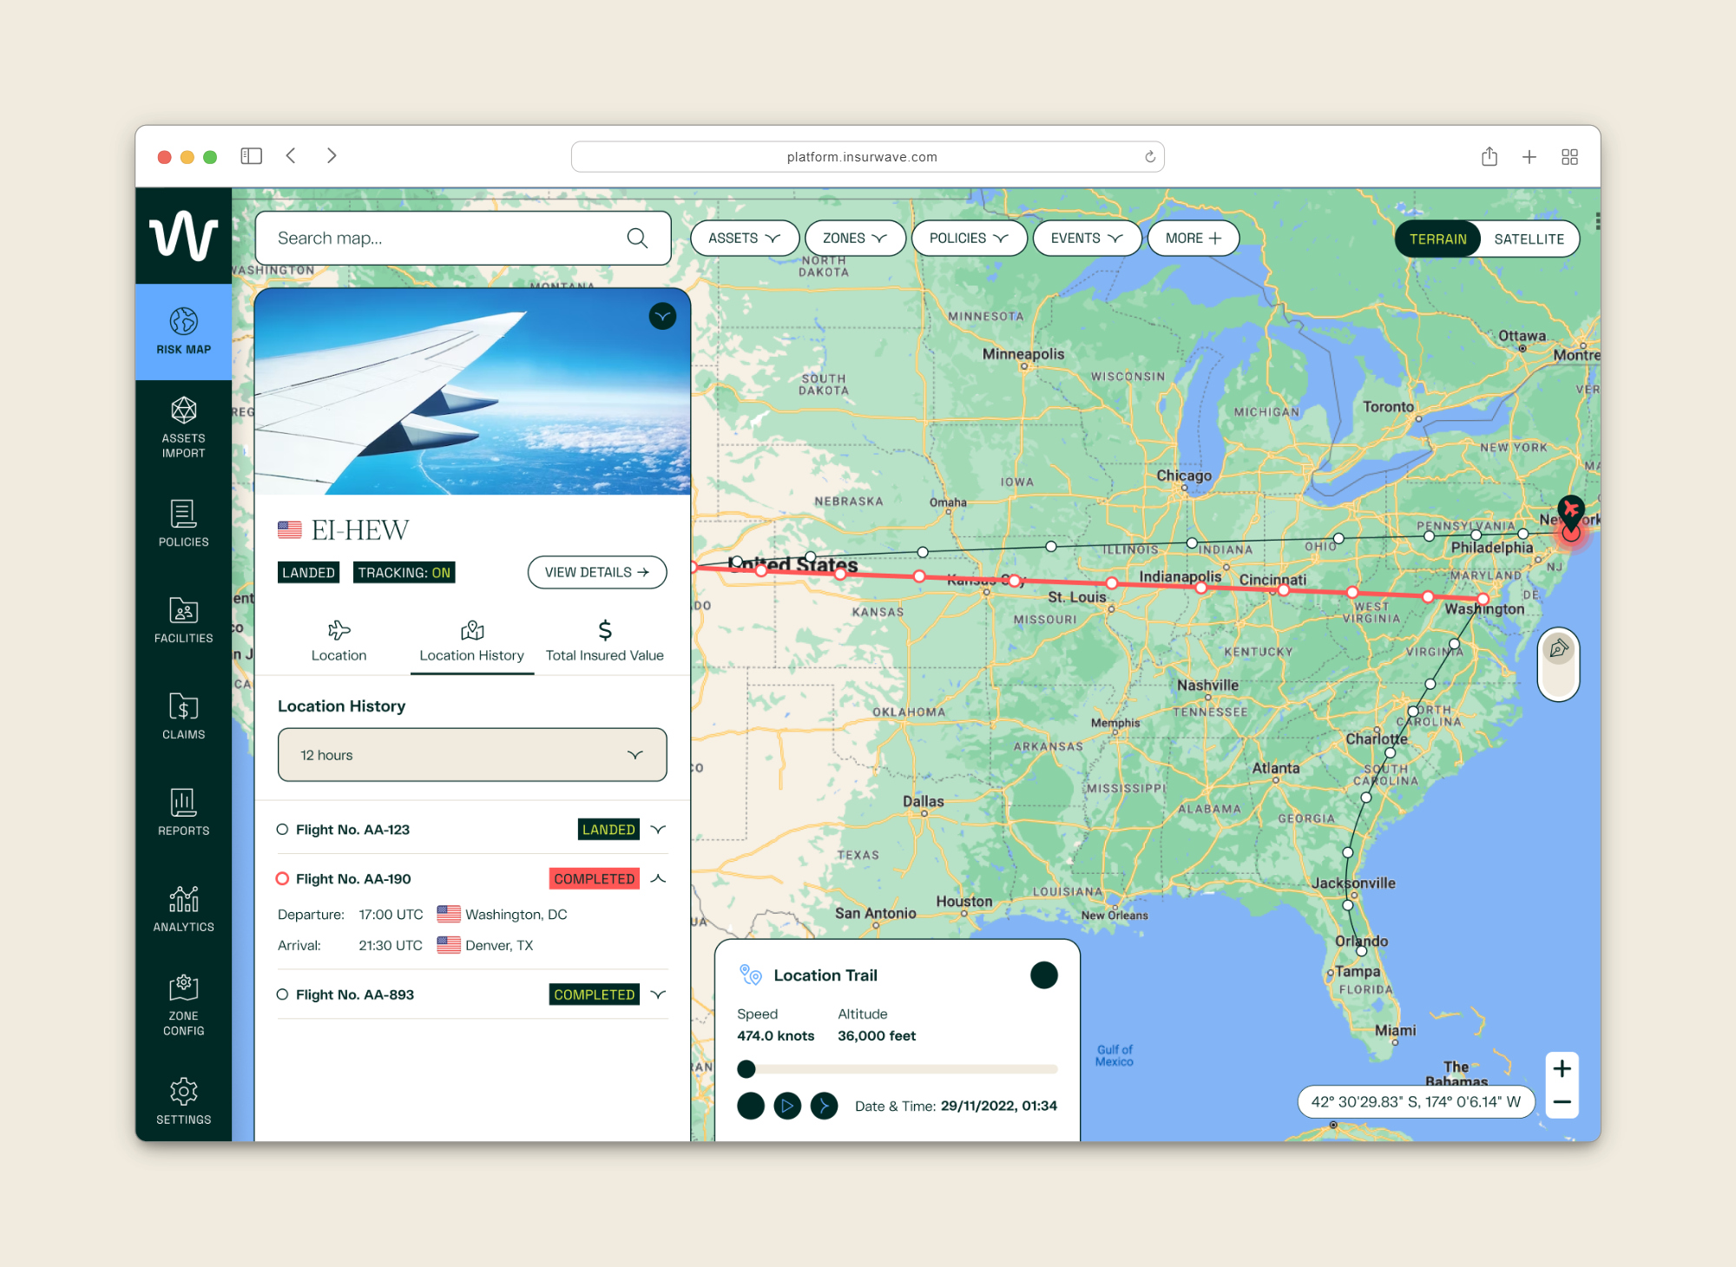Go to Policies in the sidebar
1736x1267 pixels.
click(183, 523)
